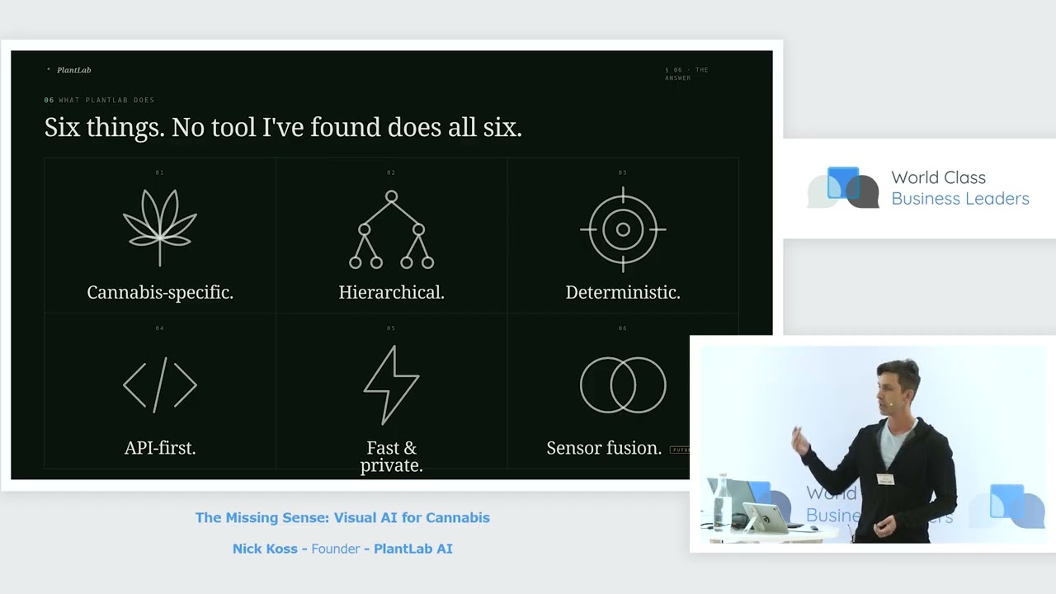Click the 'Deterministic.' label
The image size is (1056, 594).
point(623,292)
